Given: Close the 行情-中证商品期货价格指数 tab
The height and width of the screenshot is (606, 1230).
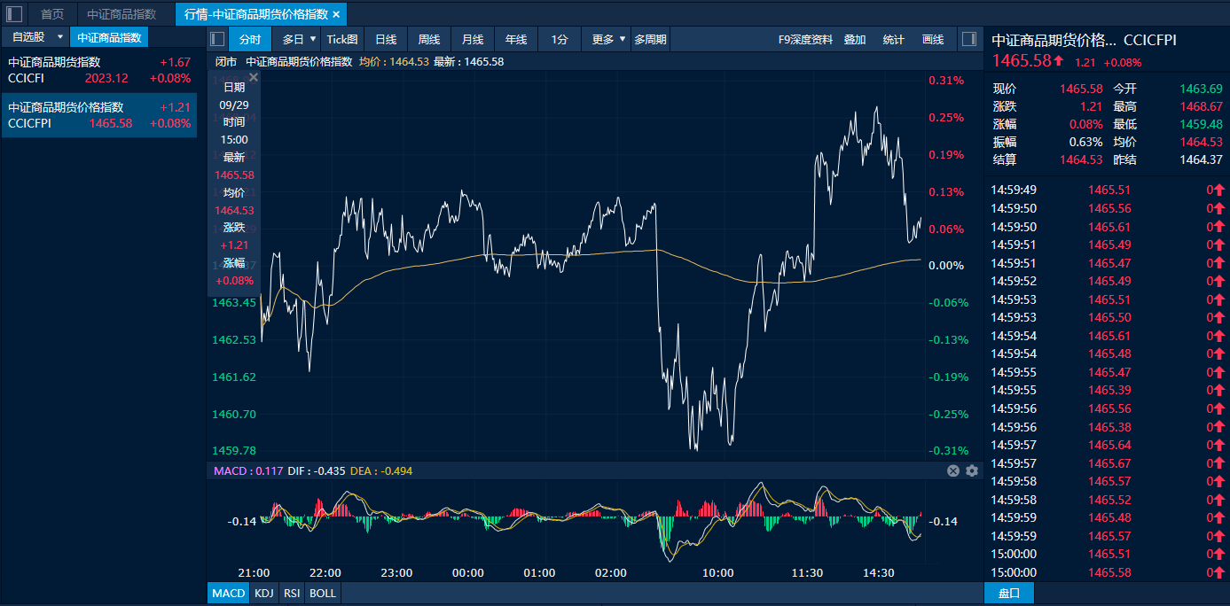Looking at the screenshot, I should 336,14.
